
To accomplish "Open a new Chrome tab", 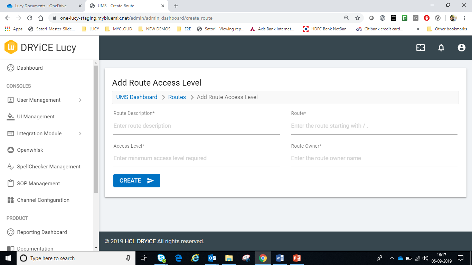I will click(x=176, y=6).
